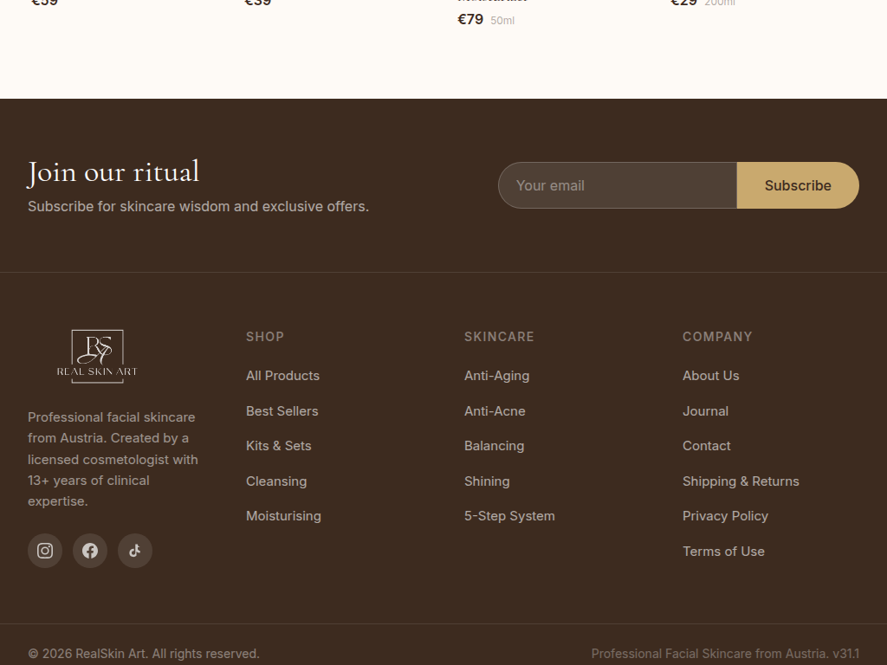
Task: Select the Cleansing shop link
Action: pos(276,481)
